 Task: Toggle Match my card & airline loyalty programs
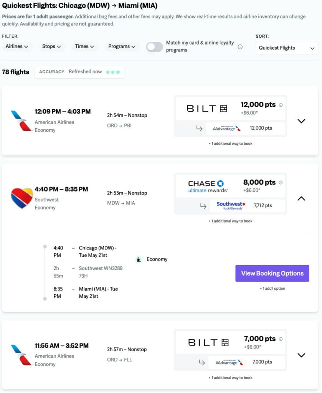pyautogui.click(x=155, y=47)
